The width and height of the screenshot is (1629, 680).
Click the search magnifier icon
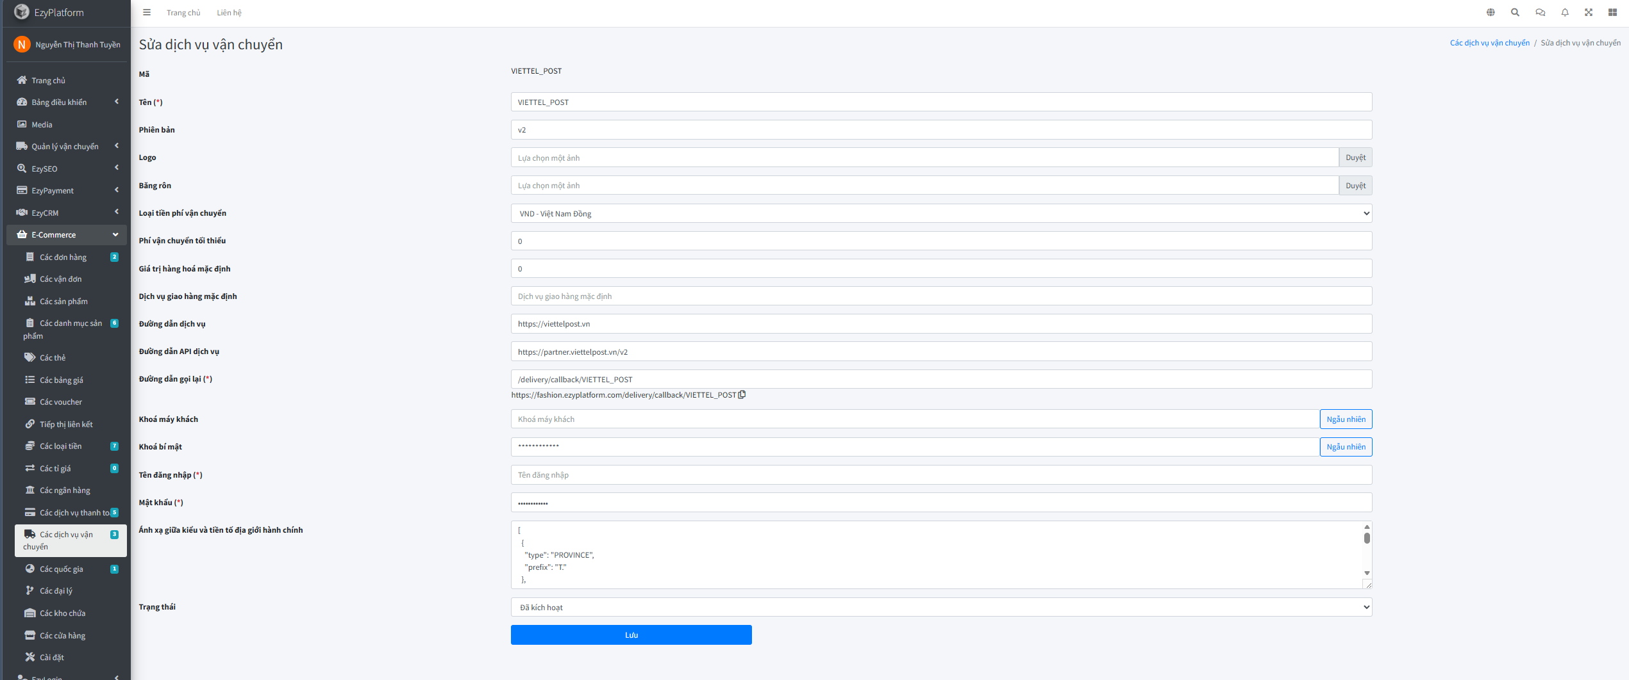tap(1515, 12)
